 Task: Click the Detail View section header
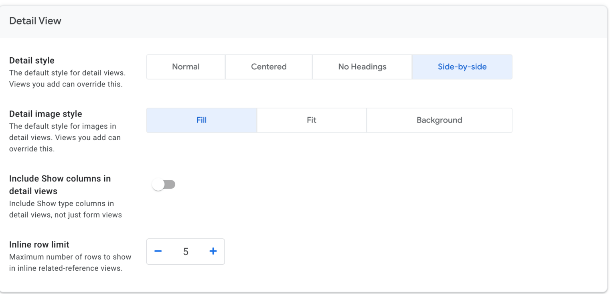tap(35, 20)
